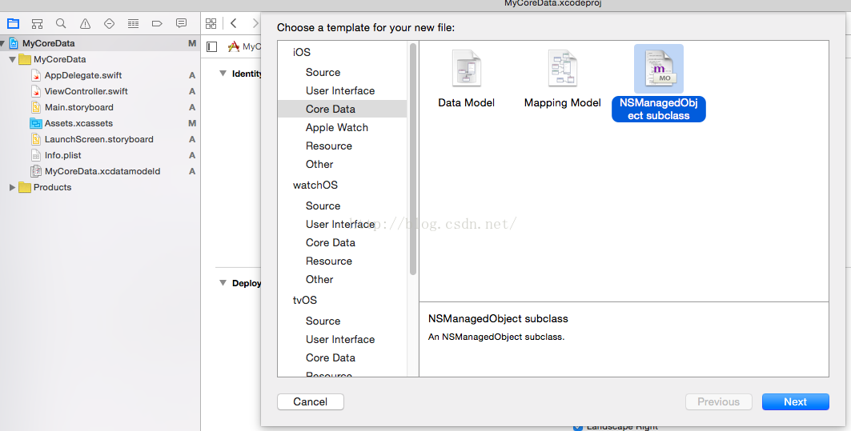Choose User Interface under iOS
The image size is (851, 431).
click(x=340, y=90)
